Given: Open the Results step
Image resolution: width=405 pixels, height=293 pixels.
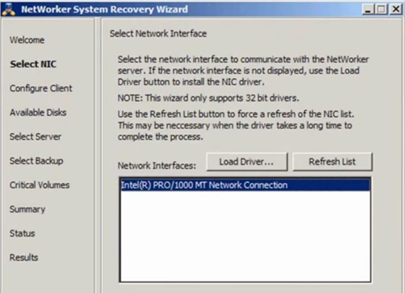Looking at the screenshot, I should click(24, 257).
